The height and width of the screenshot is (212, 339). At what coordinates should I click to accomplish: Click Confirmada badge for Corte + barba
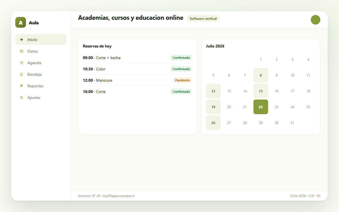tap(181, 58)
